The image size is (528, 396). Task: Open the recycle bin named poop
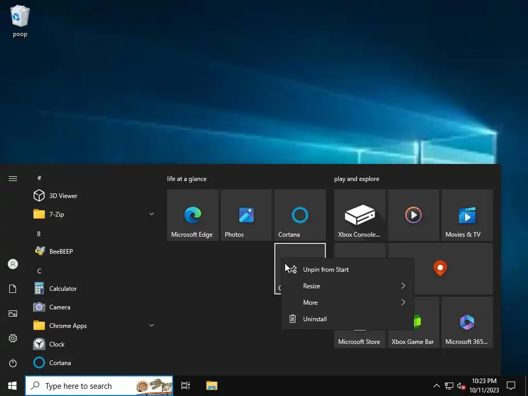coord(20,21)
